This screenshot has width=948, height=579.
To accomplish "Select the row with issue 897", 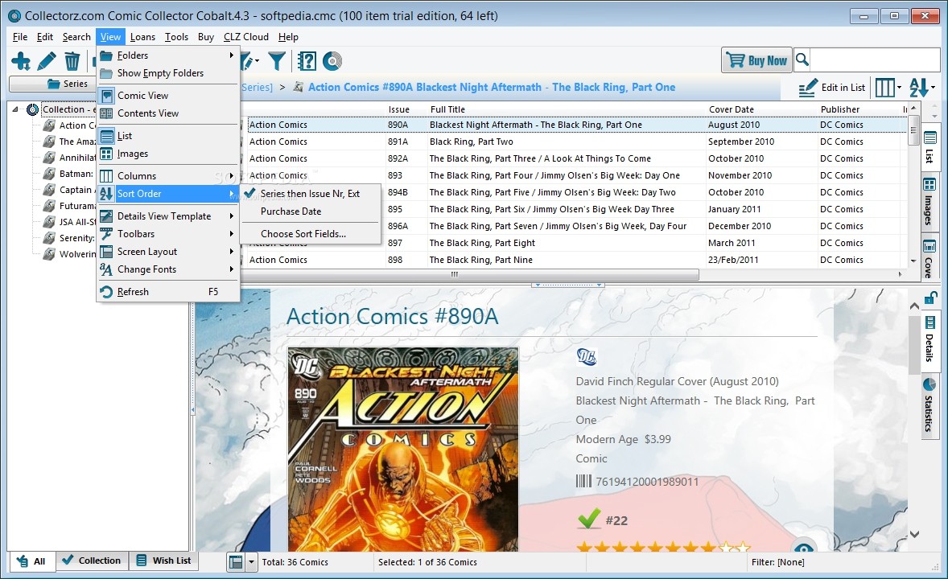I will (575, 243).
